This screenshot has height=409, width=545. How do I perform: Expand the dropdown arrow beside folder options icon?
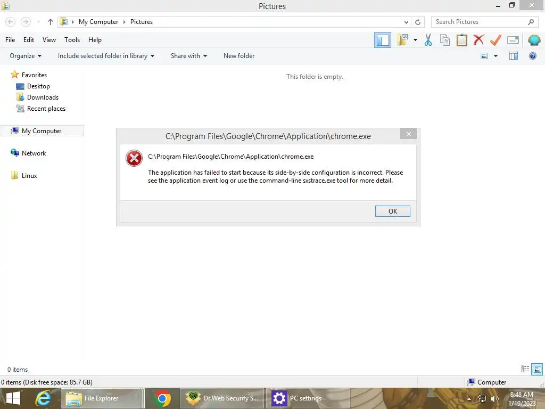(415, 40)
